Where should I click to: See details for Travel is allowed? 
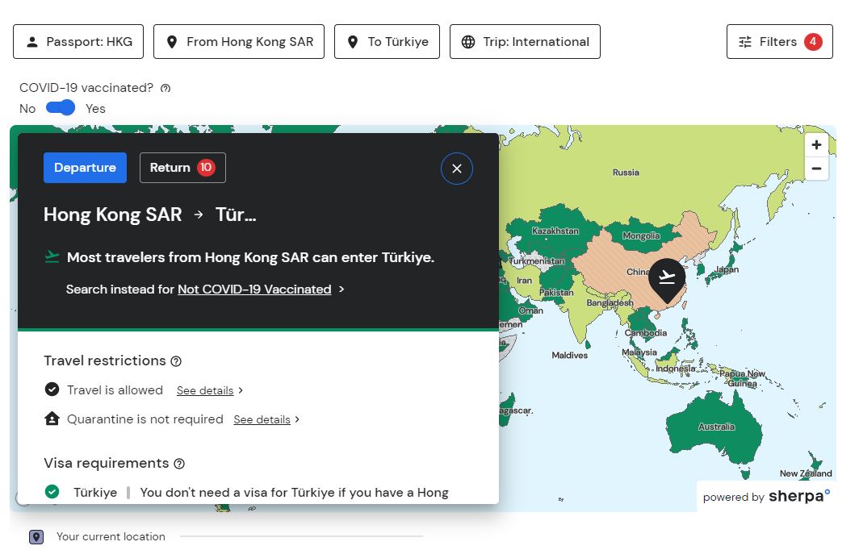(205, 391)
